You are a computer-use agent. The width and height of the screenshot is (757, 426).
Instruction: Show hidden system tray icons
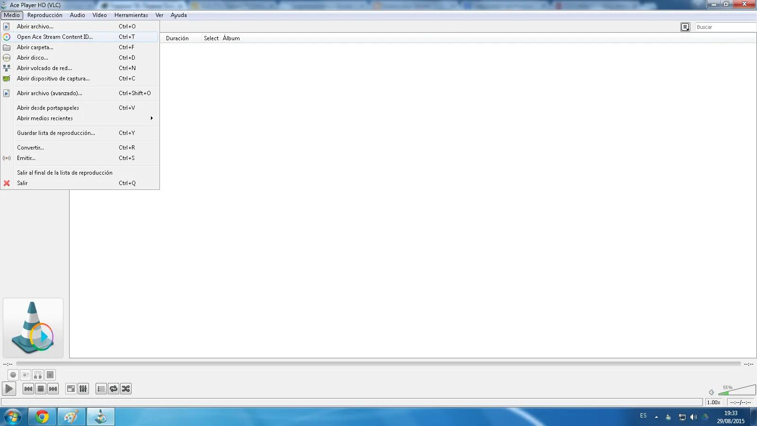[656, 417]
